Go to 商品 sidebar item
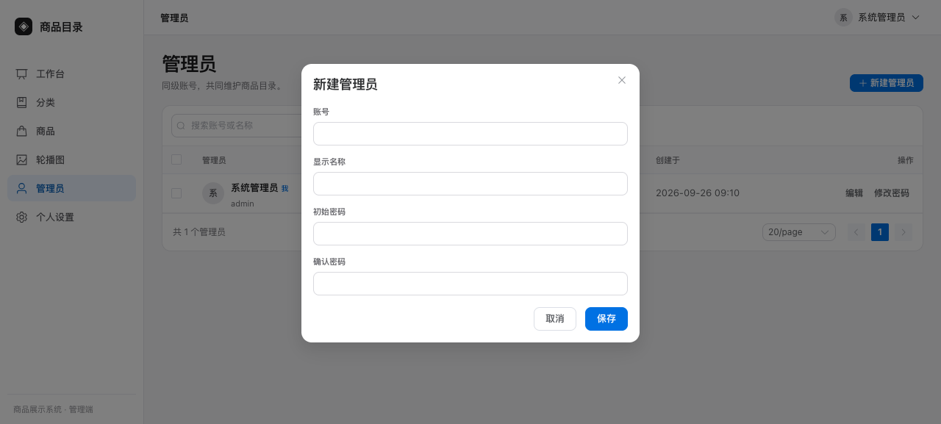 pos(71,132)
